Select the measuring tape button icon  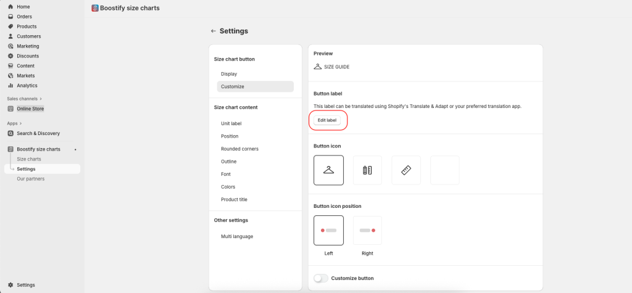pyautogui.click(x=367, y=170)
